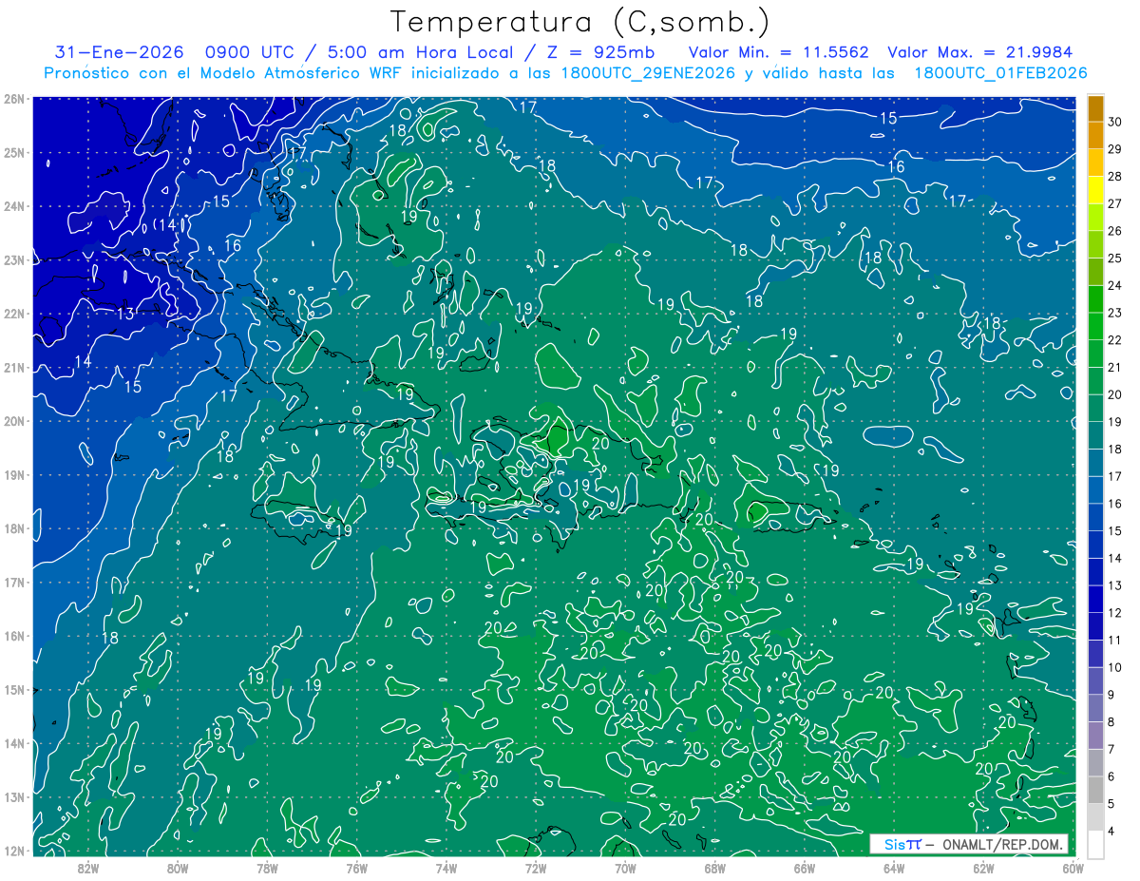Screen dimensions: 1140x881
Task: Click the yellow swatch between 27 and 28
Action: point(1095,190)
